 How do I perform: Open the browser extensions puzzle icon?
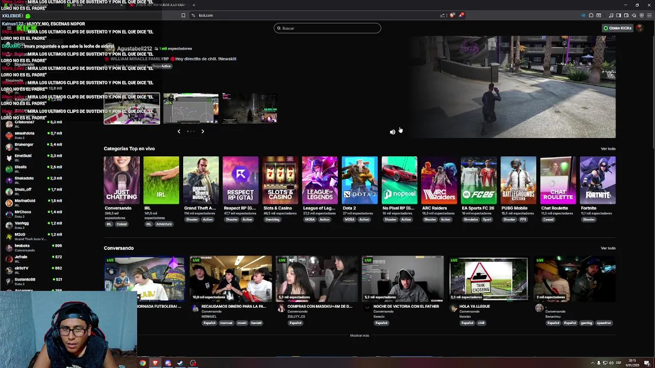click(591, 15)
